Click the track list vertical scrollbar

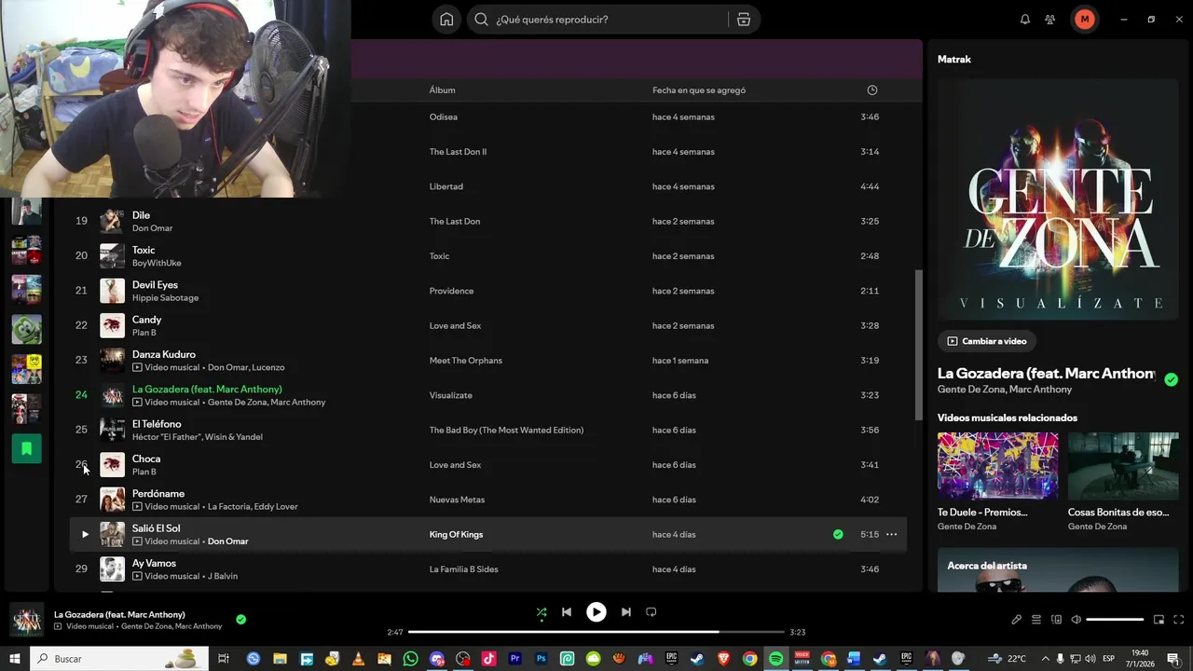coord(918,345)
